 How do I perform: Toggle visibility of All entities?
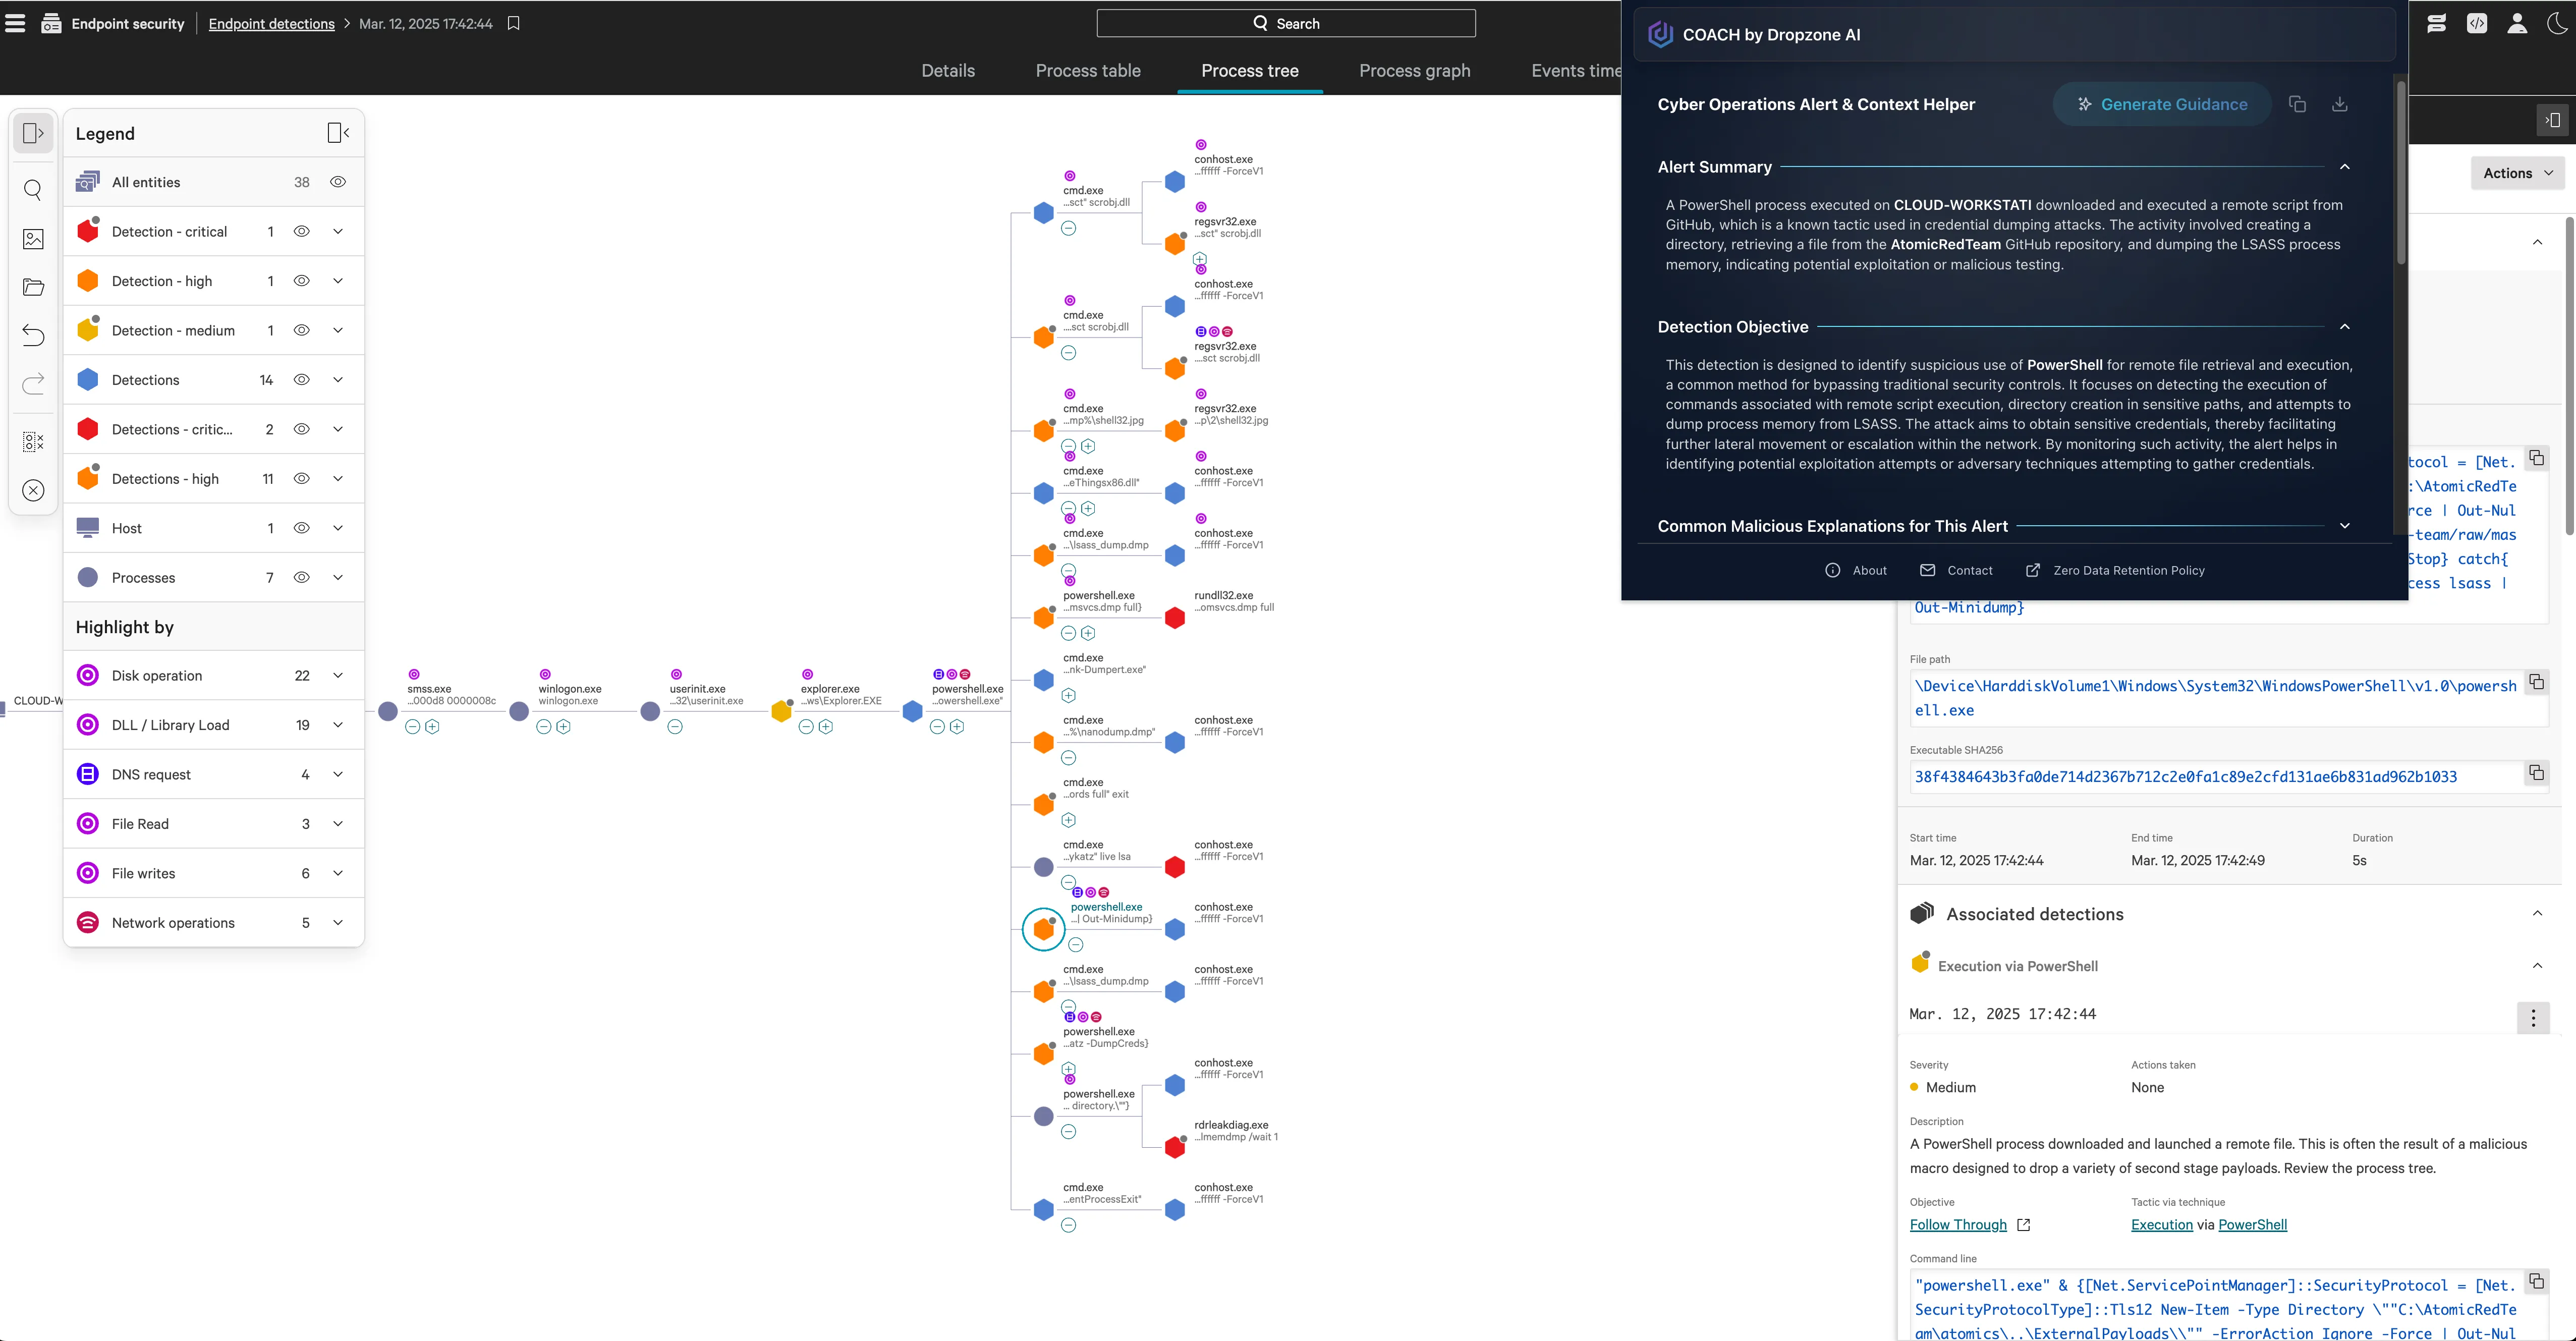pos(338,182)
